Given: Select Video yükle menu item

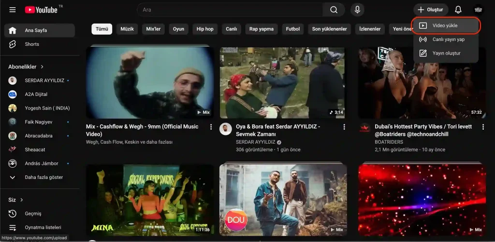Looking at the screenshot, I should pyautogui.click(x=445, y=26).
